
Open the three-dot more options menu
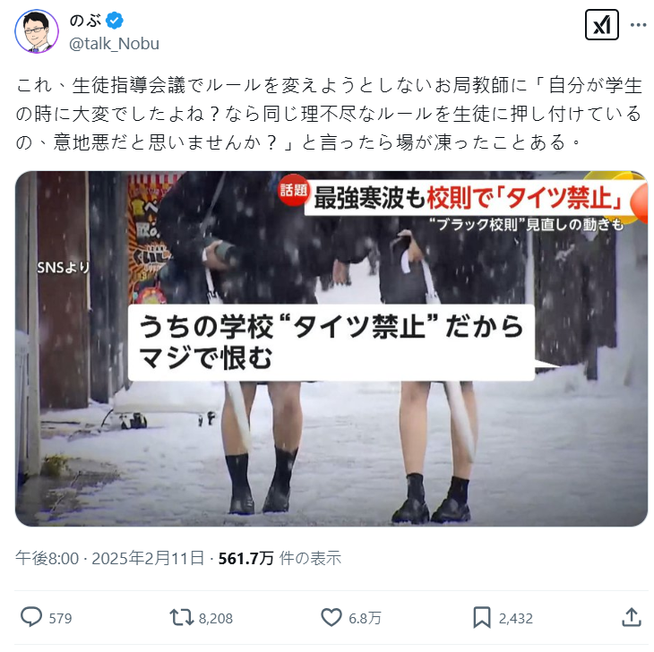[638, 25]
